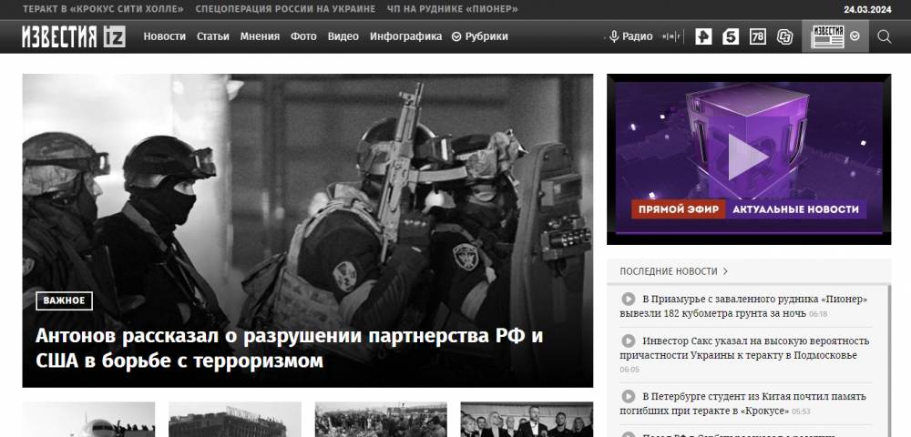Viewport: 911px width, 437px height.
Task: Play video icon for Приамурье mine news
Action: click(629, 299)
